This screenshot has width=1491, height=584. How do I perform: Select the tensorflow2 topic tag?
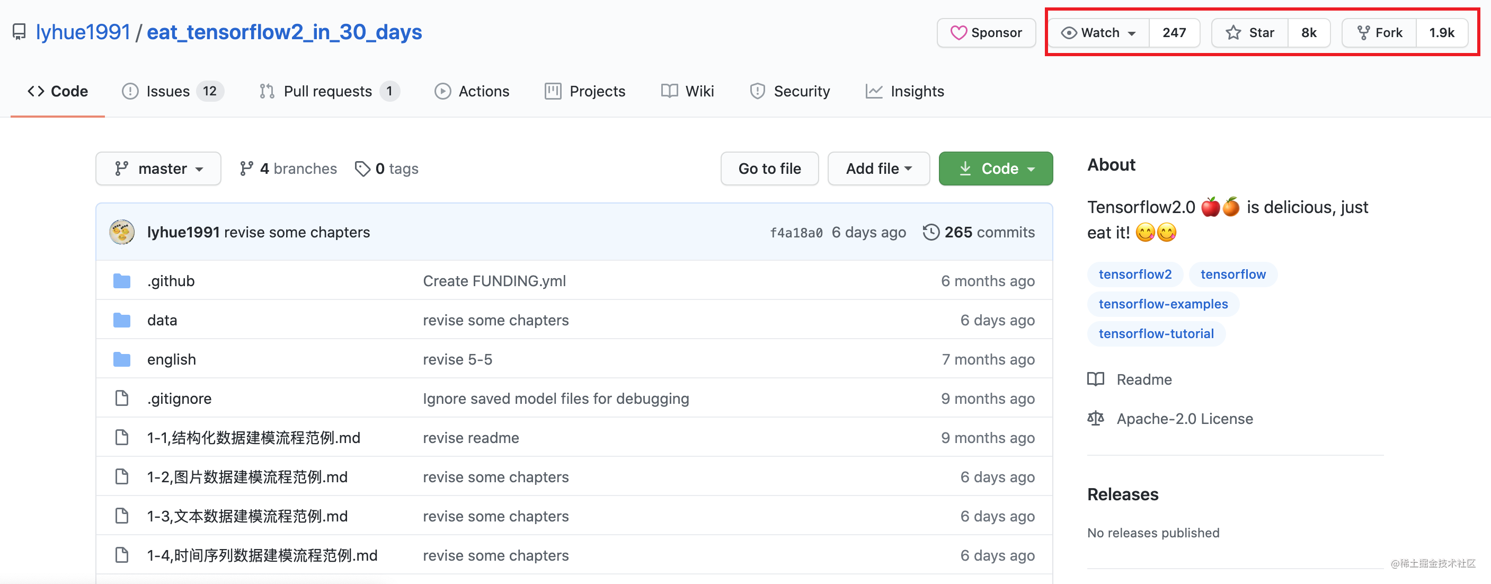(1134, 275)
